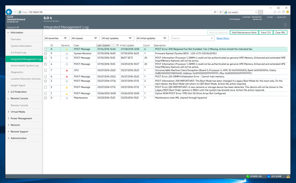Click the Add Maintenance Note button
The width and height of the screenshot is (296, 183).
coord(244,33)
